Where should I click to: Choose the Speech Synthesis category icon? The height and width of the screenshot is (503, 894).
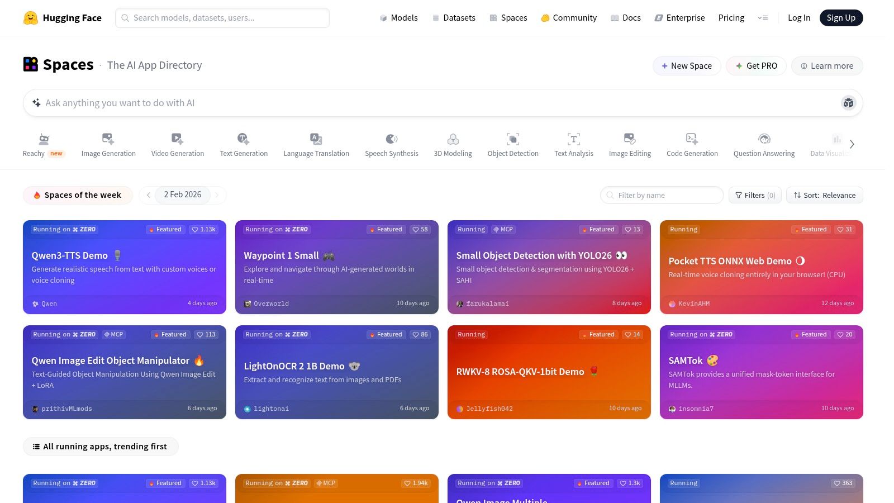click(x=392, y=139)
